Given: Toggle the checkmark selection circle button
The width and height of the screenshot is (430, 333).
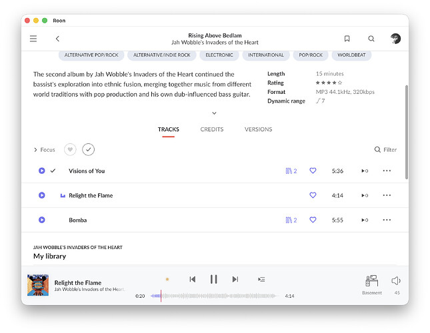Looking at the screenshot, I should coord(88,150).
